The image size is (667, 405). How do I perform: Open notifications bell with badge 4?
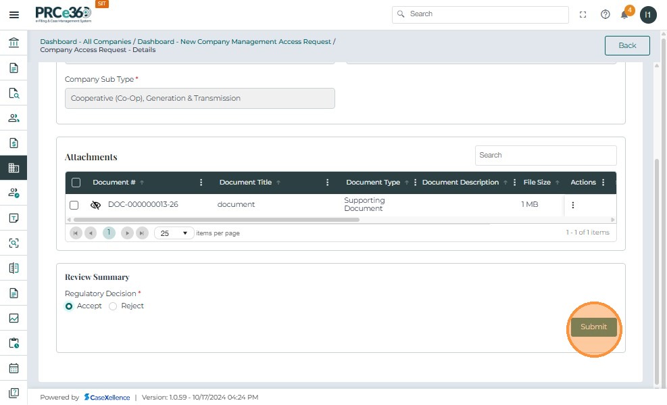pyautogui.click(x=624, y=15)
